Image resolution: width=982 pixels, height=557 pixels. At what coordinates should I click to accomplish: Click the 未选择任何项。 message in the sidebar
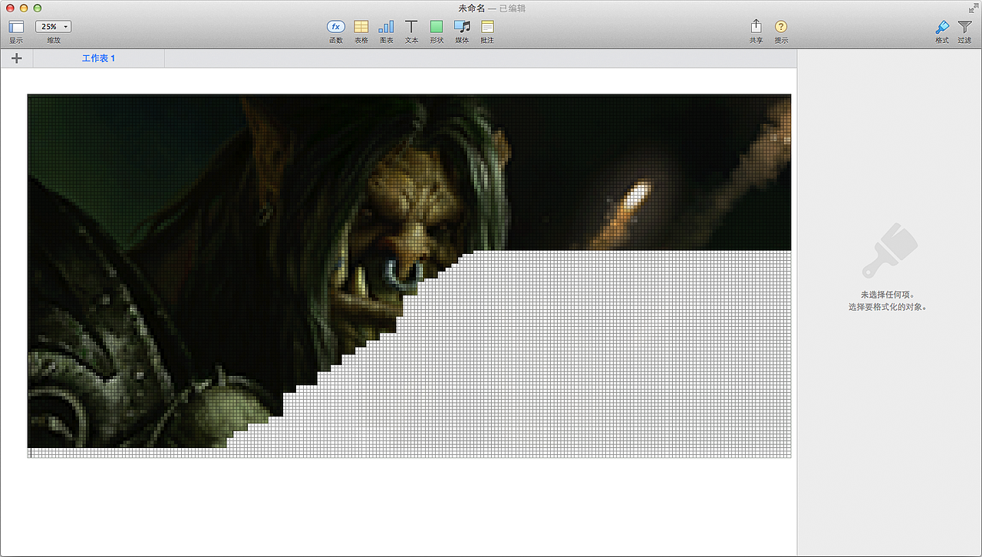click(x=888, y=295)
